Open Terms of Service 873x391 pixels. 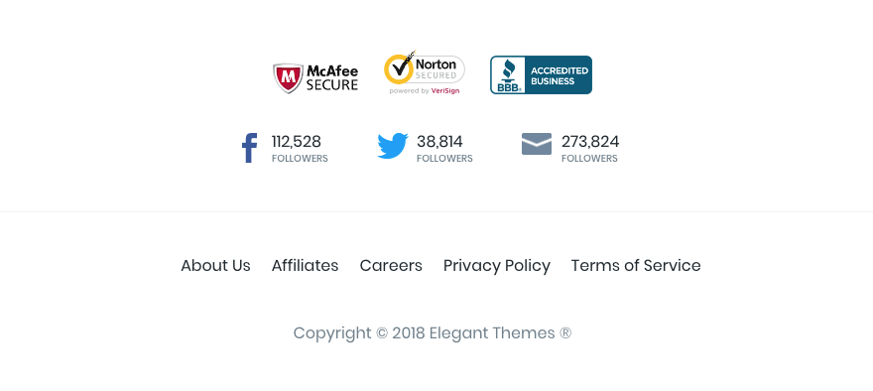click(636, 266)
